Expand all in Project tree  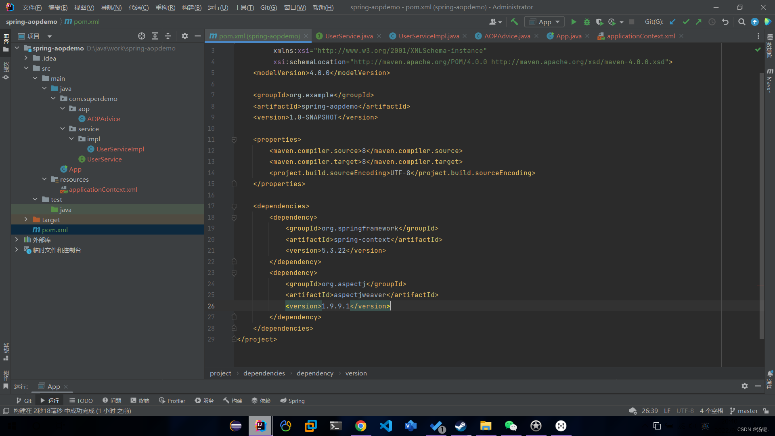click(155, 36)
